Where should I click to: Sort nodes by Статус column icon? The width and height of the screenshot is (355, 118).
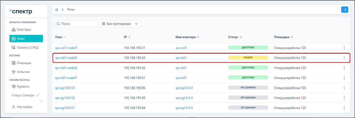pyautogui.click(x=241, y=37)
